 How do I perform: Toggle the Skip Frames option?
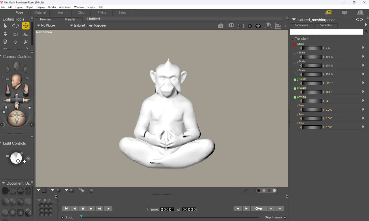coord(285,218)
